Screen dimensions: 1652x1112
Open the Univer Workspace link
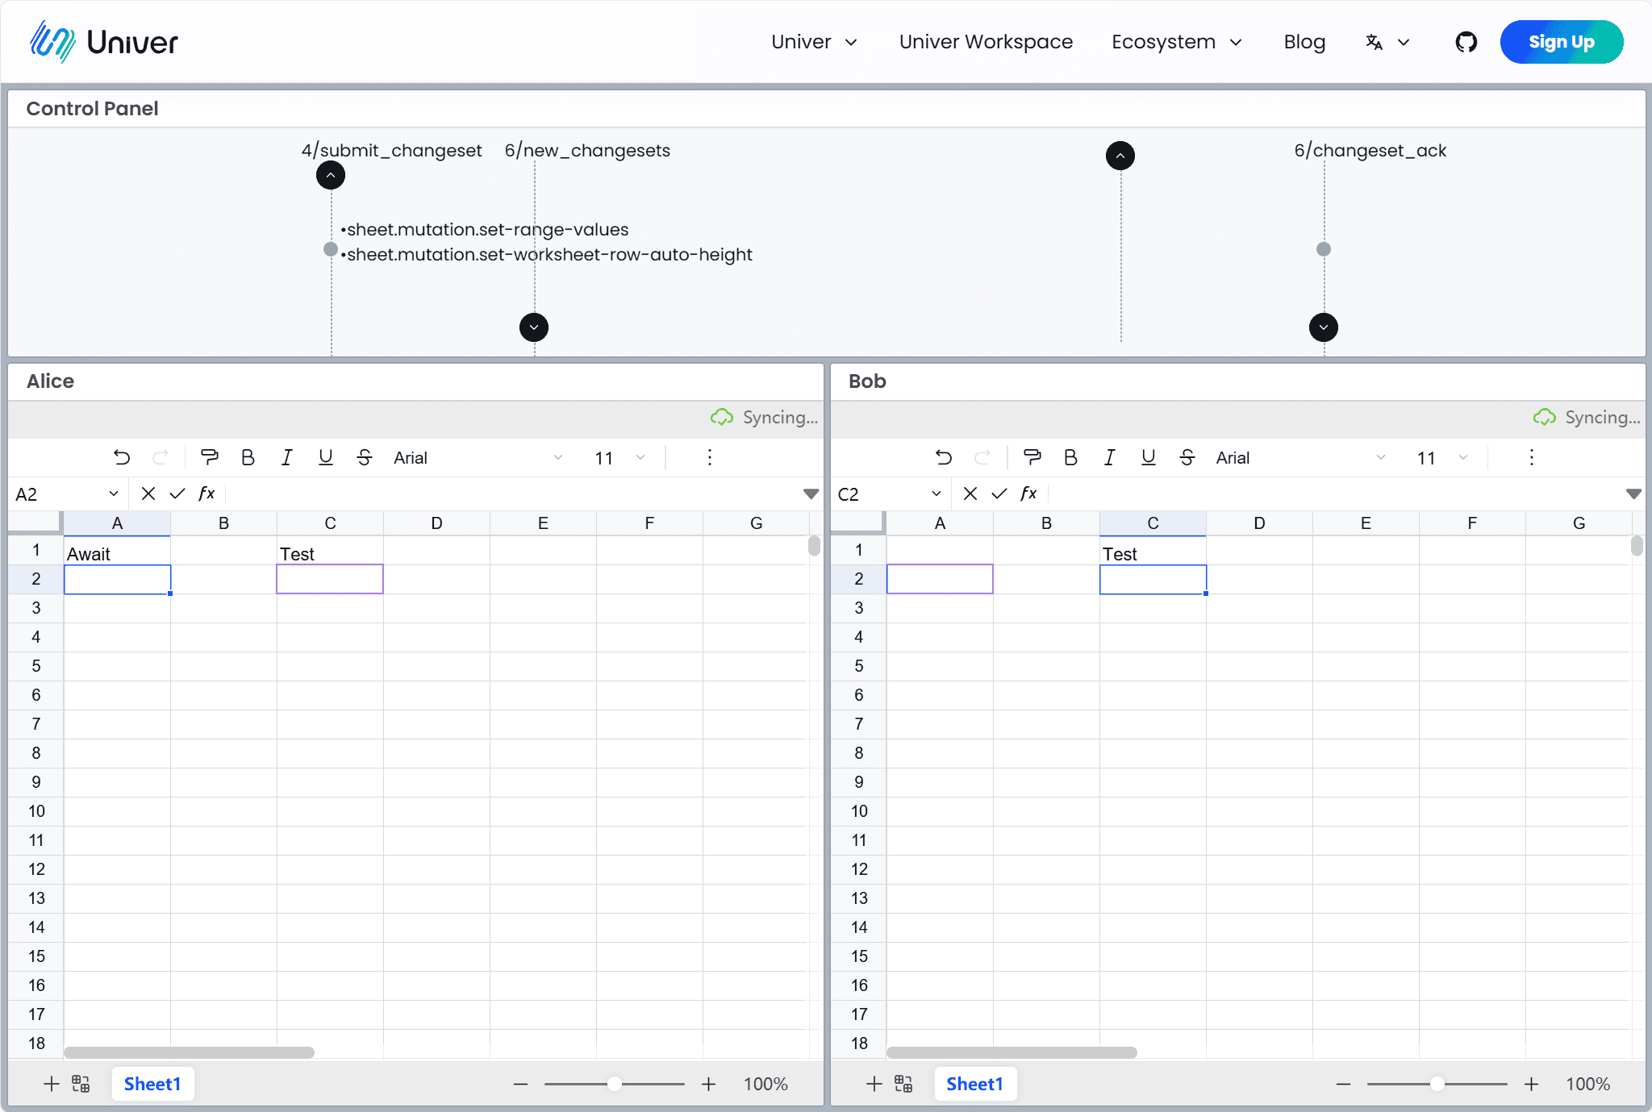[x=985, y=42]
